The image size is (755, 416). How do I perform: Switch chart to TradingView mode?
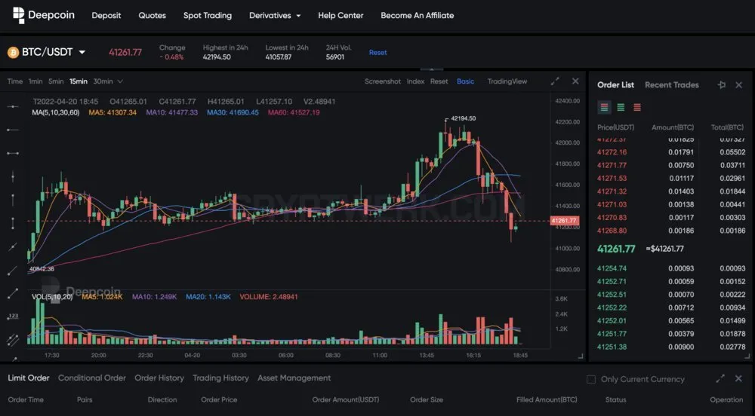pos(507,81)
